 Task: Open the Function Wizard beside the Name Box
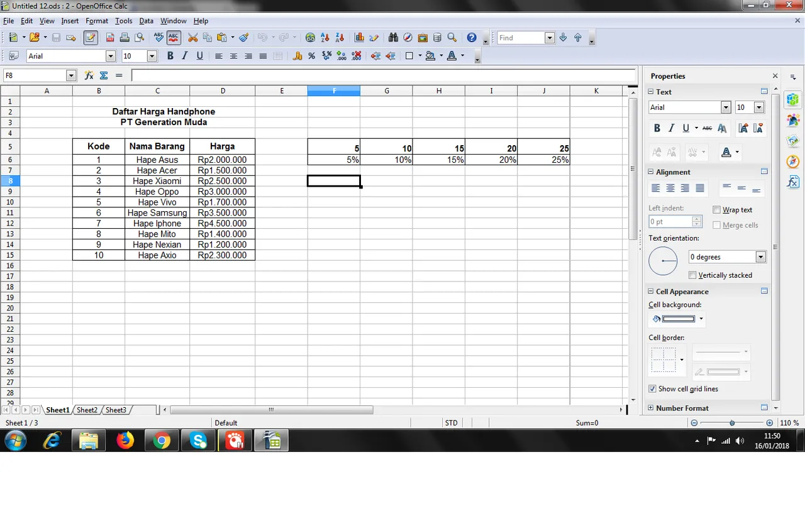[89, 75]
